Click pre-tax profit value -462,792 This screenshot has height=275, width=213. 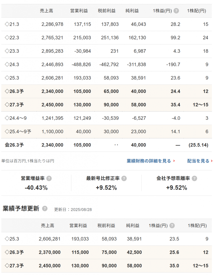(x=109, y=64)
